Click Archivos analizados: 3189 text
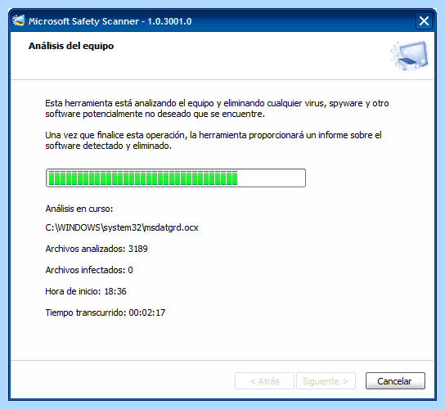 (x=97, y=249)
